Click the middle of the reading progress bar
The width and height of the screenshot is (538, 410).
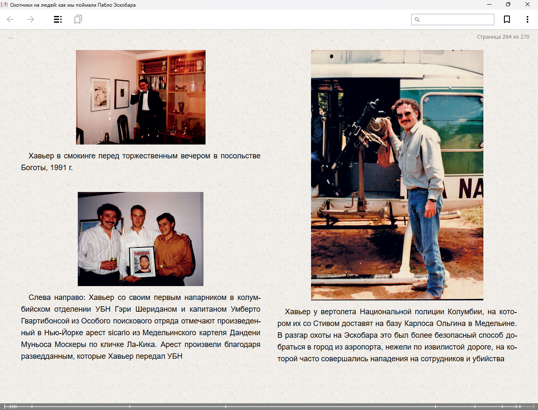point(269,407)
